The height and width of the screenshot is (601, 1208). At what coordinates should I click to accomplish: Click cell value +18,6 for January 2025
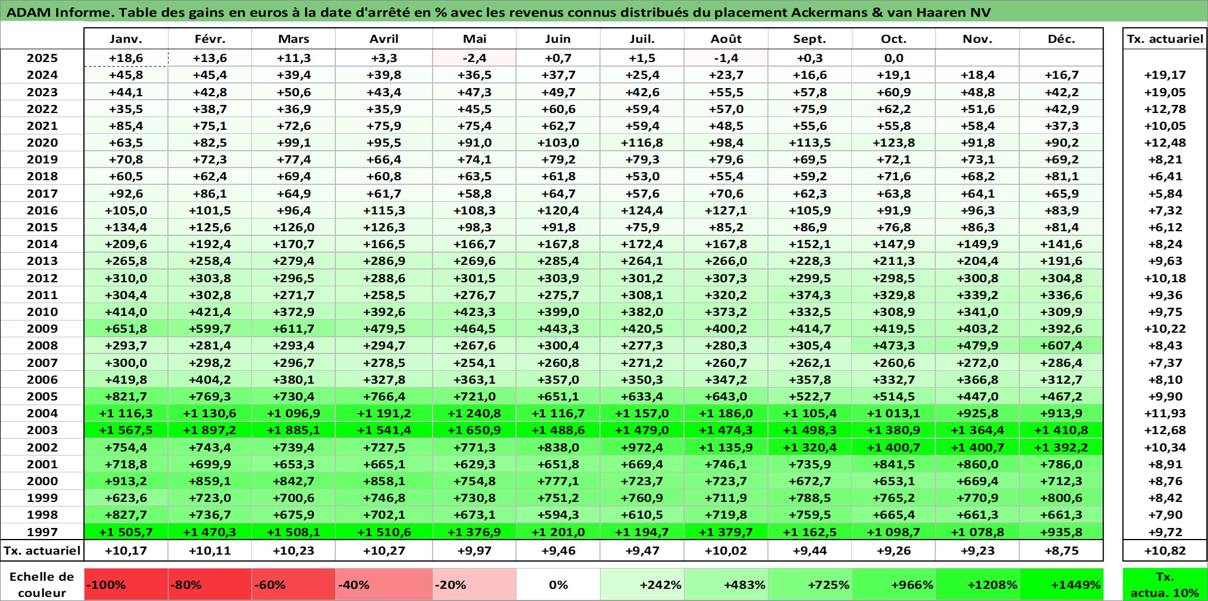[x=126, y=58]
